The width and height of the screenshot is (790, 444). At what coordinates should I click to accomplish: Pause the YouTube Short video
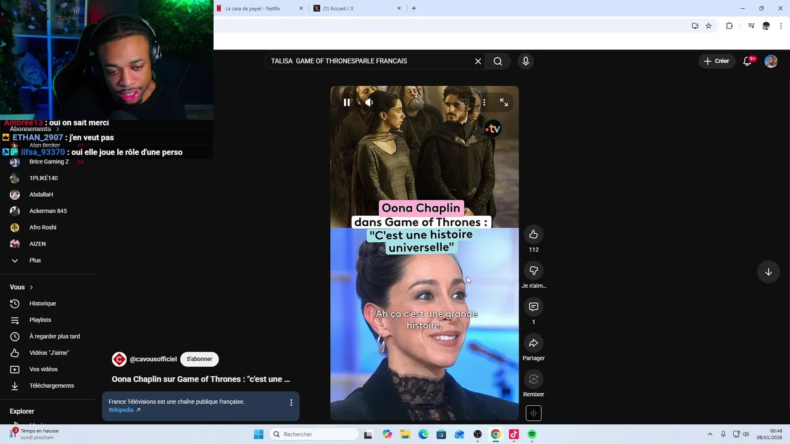(x=347, y=102)
